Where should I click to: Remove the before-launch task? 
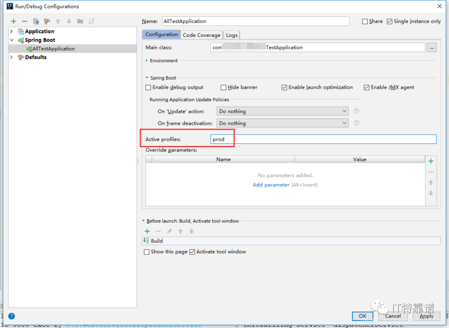click(158, 231)
